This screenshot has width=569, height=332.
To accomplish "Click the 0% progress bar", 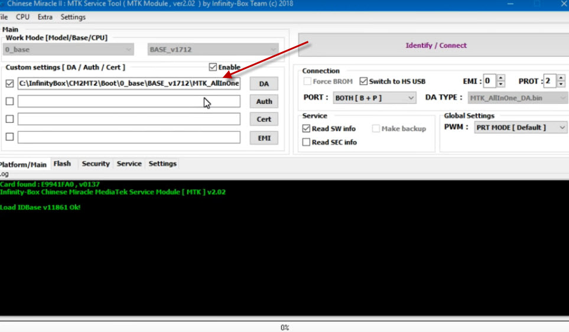I will [x=285, y=327].
